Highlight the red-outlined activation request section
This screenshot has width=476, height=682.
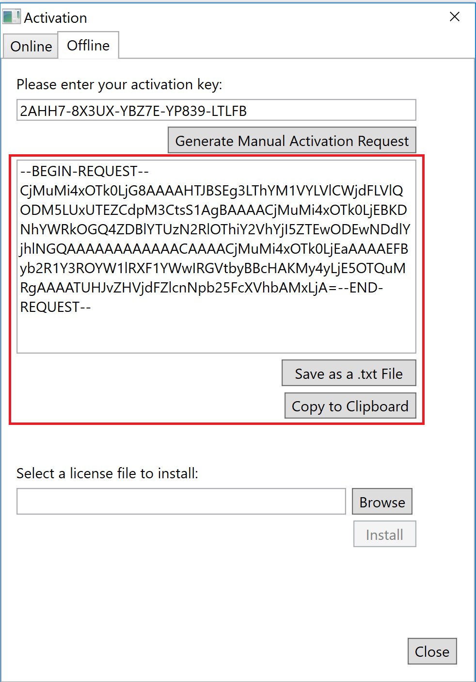click(216, 290)
